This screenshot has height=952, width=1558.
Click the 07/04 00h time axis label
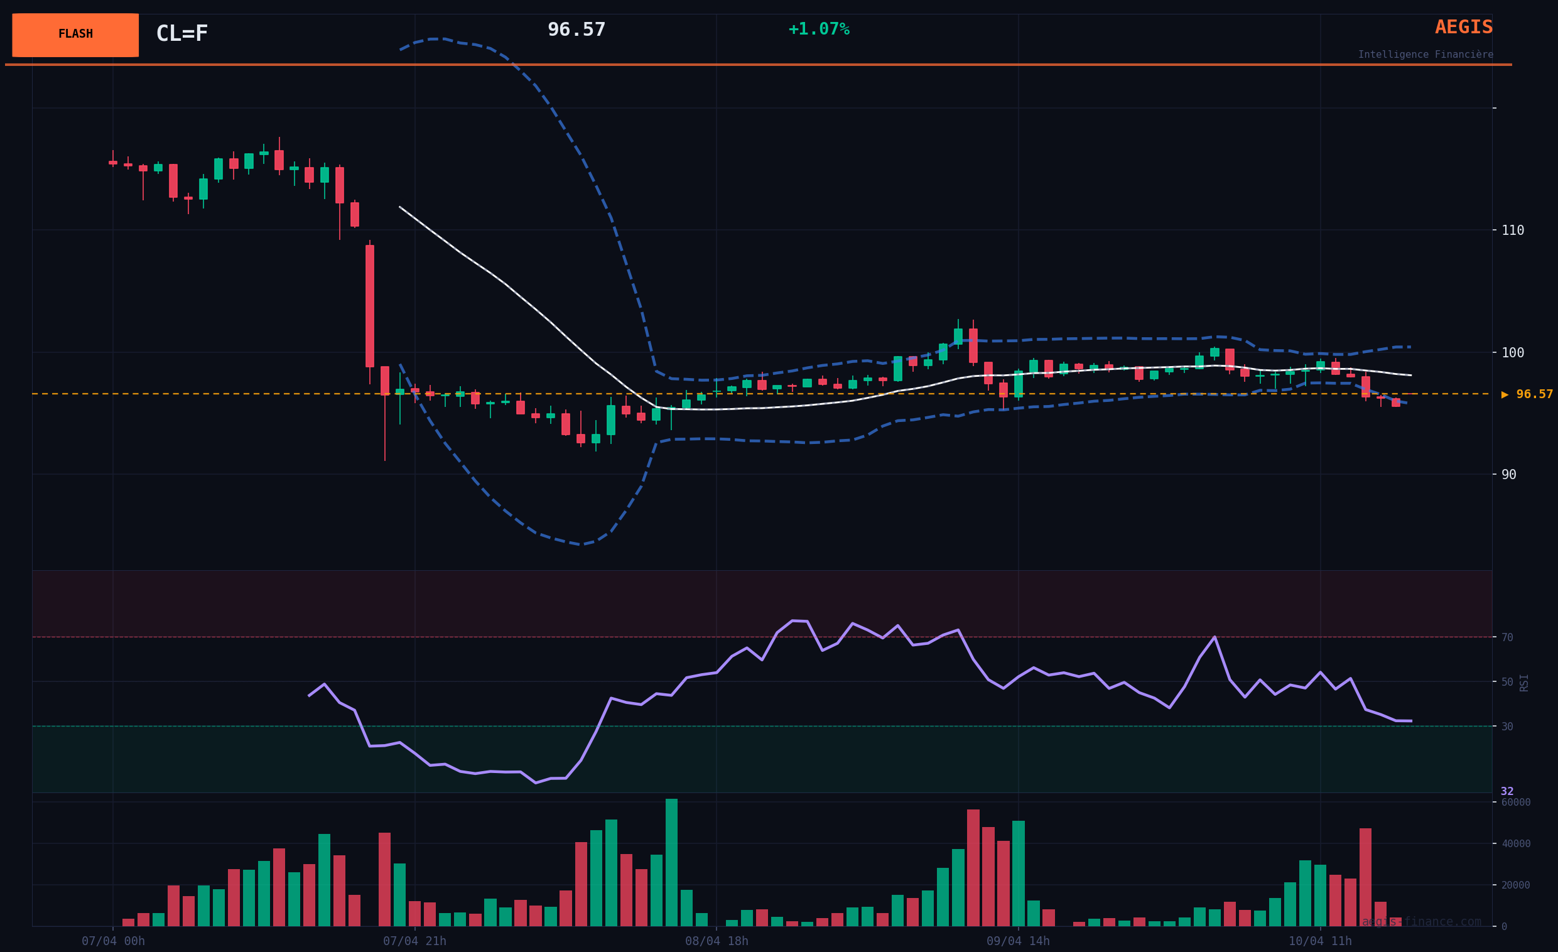click(x=113, y=941)
